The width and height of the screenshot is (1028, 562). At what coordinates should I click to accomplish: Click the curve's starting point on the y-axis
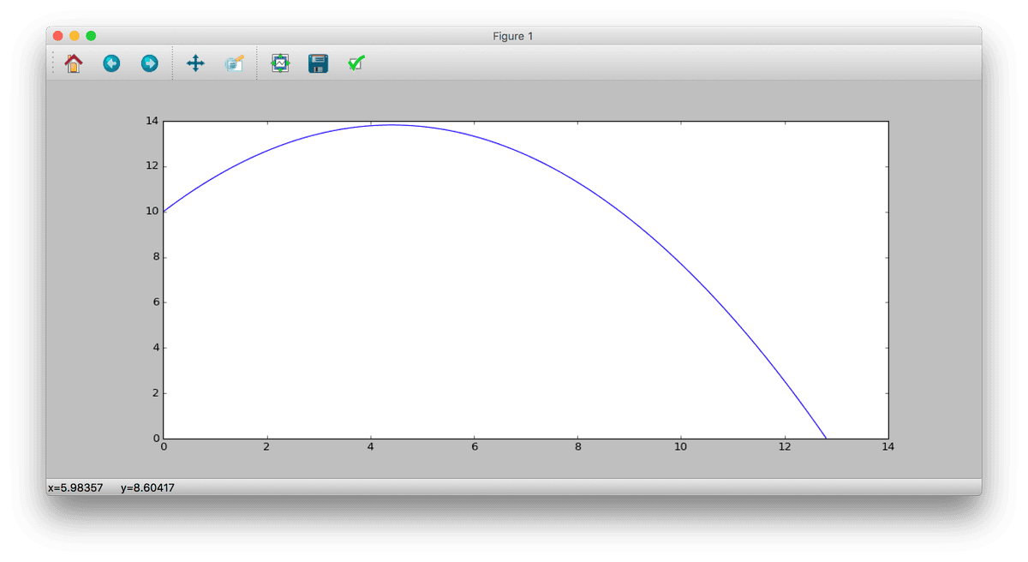point(164,212)
